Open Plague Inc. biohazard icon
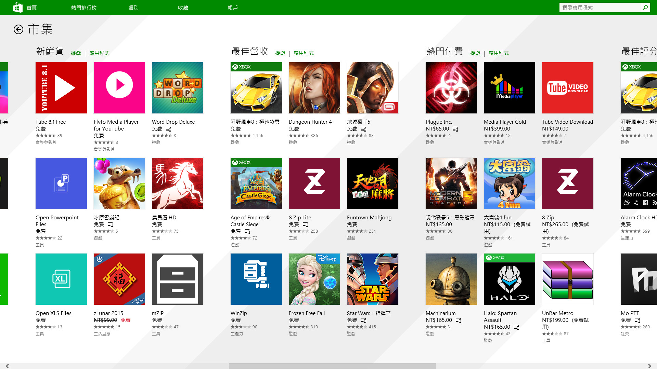The image size is (657, 369). point(451,88)
